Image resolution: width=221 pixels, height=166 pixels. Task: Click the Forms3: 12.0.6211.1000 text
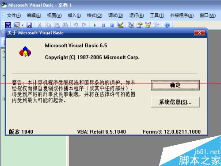[x=172, y=131]
